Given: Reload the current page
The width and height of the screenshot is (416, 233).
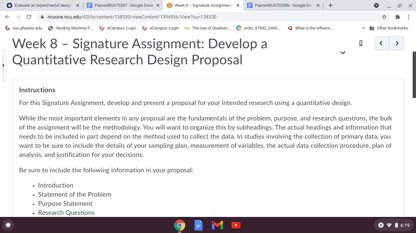Looking at the screenshot, I should pyautogui.click(x=29, y=17).
